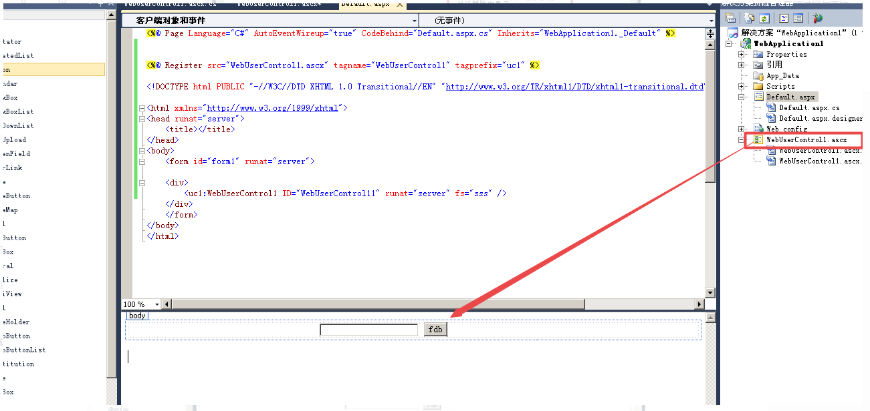
Task: Click horizontal scrollbar left arrow in editor
Action: pos(168,304)
